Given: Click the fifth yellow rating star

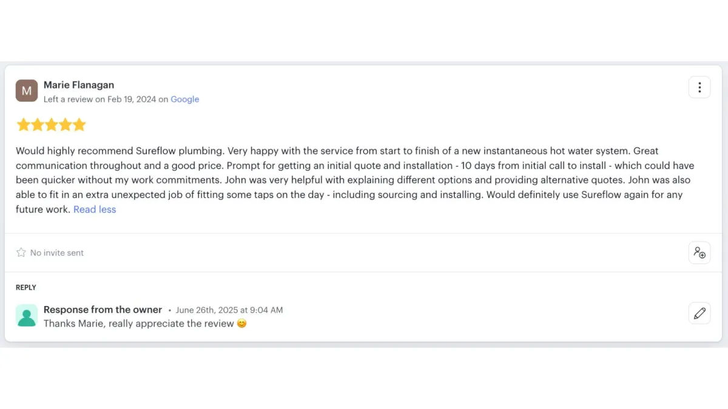Looking at the screenshot, I should (x=79, y=125).
